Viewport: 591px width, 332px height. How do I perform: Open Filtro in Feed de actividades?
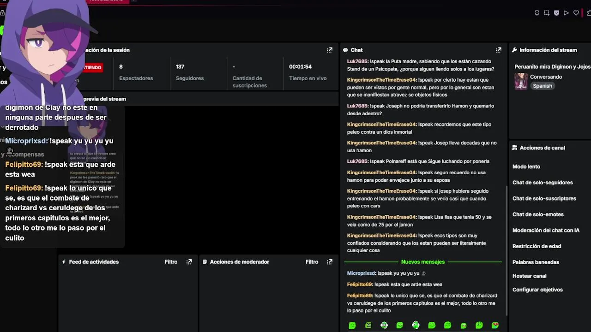pos(171,262)
